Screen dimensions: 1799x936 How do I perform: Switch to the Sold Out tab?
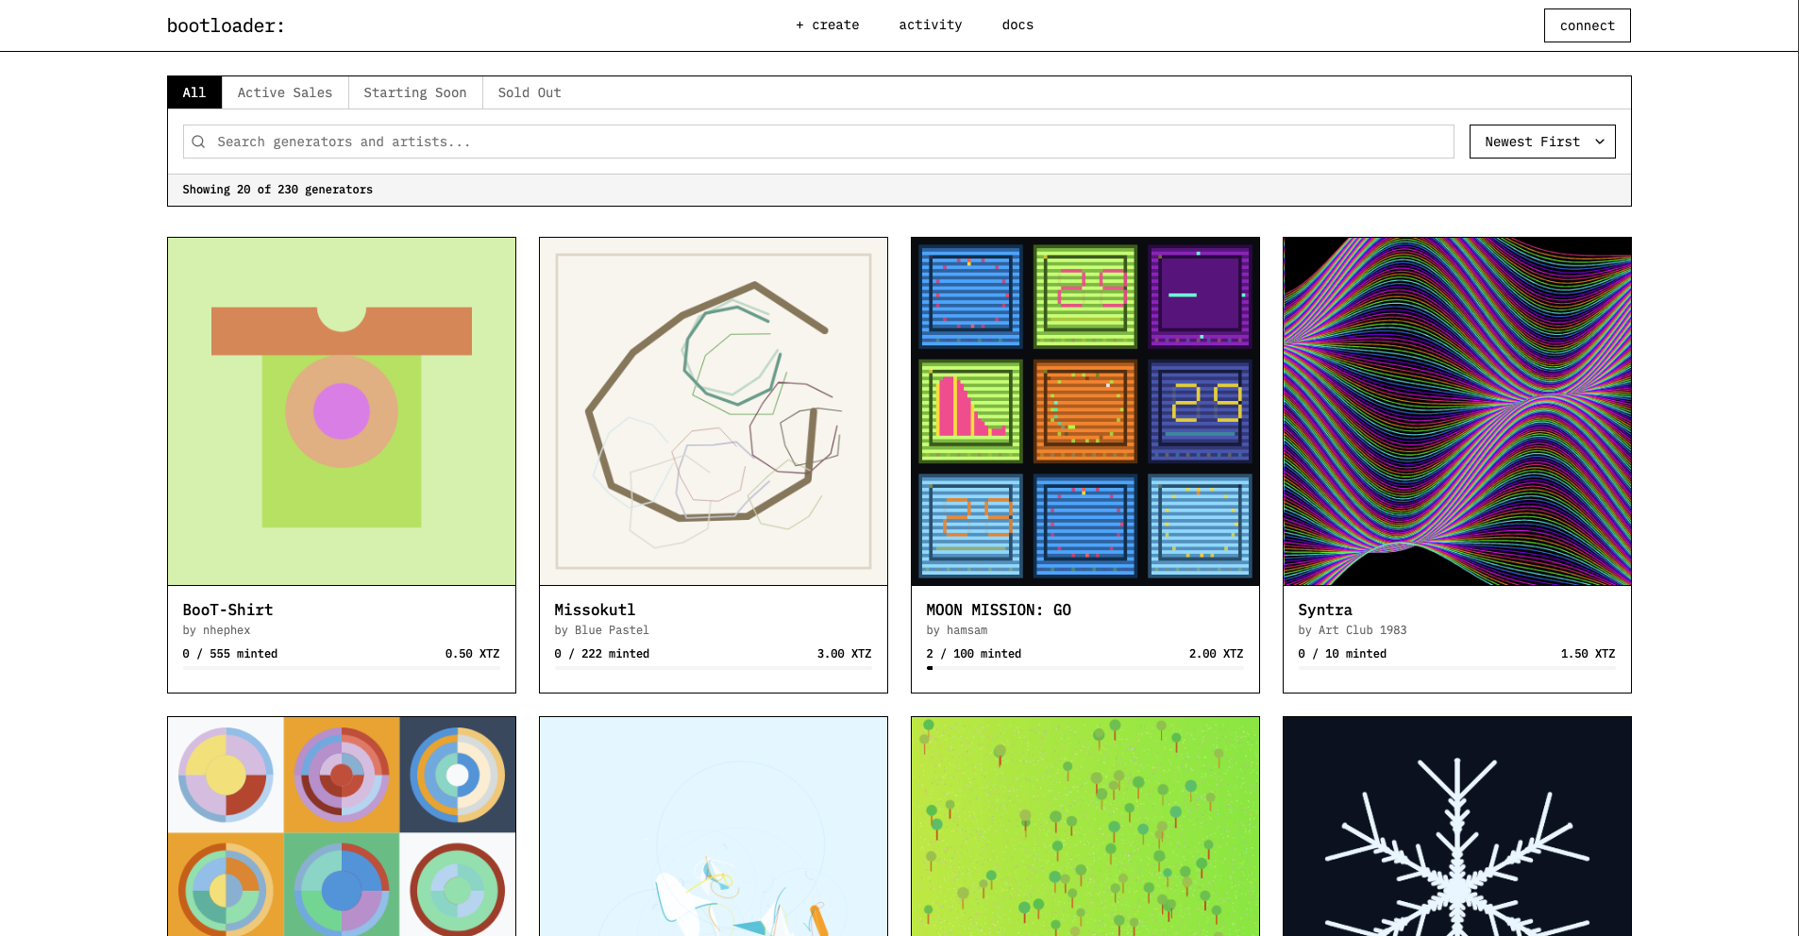[530, 92]
